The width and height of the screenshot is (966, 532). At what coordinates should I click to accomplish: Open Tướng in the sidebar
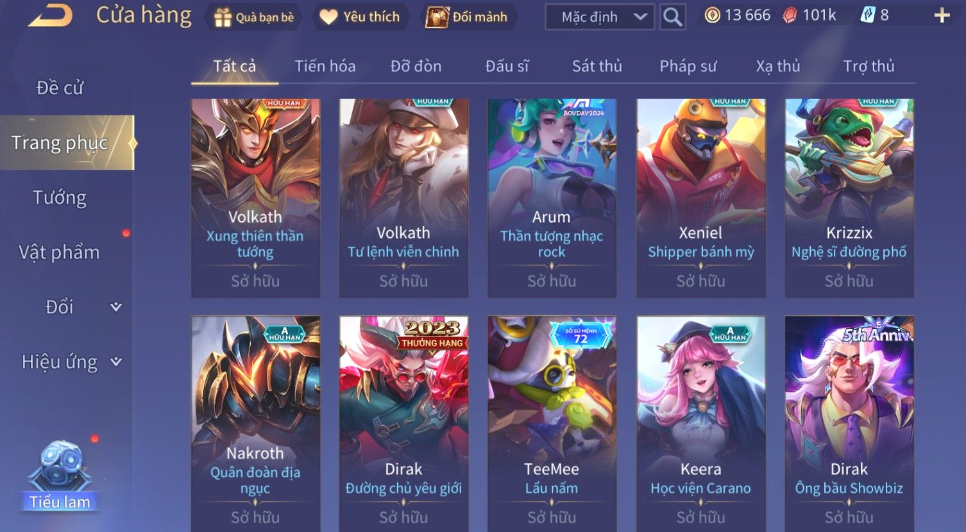[60, 197]
